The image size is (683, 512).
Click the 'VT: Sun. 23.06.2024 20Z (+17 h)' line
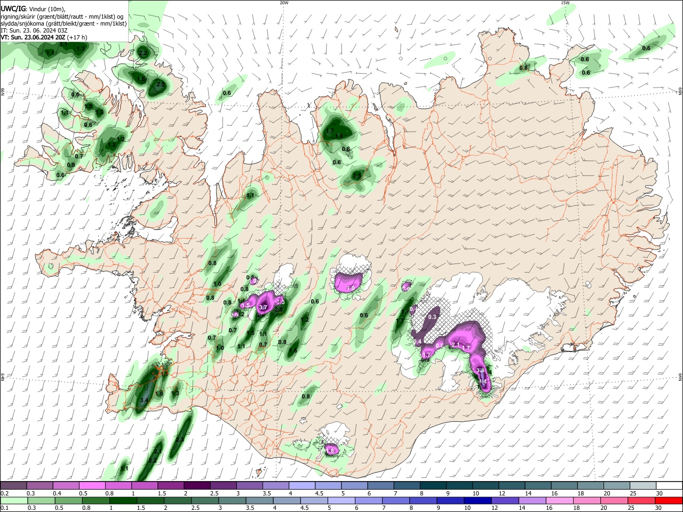coord(44,37)
